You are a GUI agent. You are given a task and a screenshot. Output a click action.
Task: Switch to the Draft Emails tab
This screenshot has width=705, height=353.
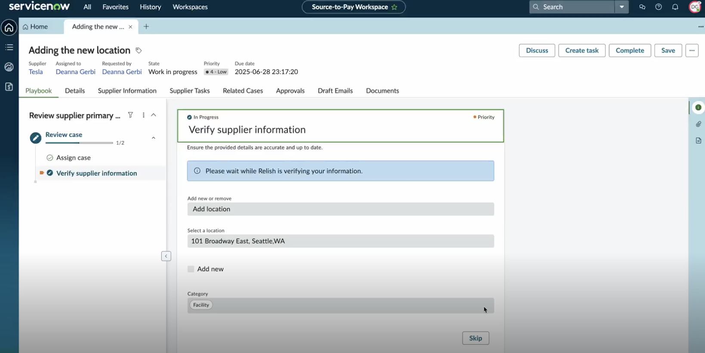tap(335, 91)
